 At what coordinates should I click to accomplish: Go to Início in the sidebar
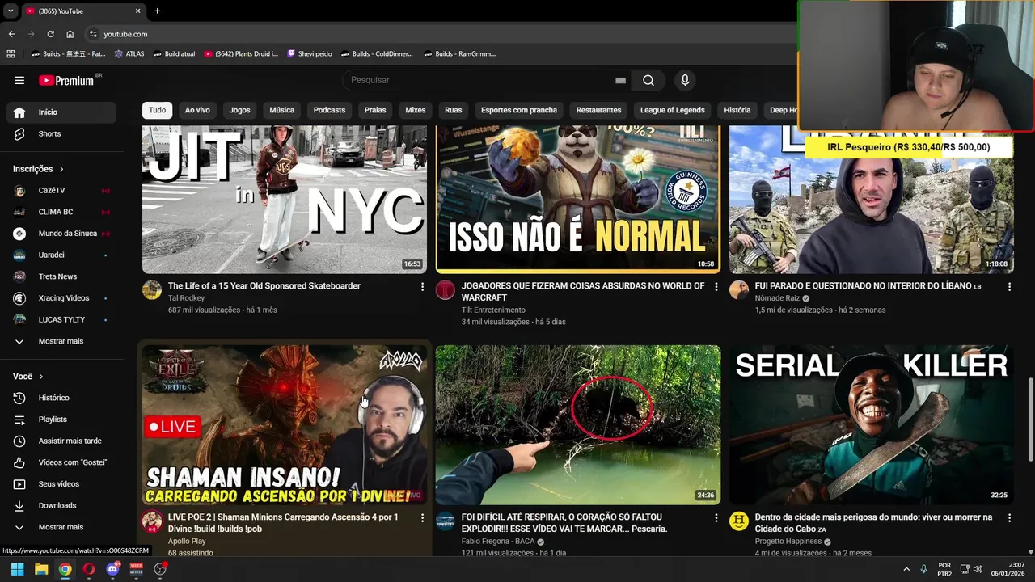[x=61, y=112]
